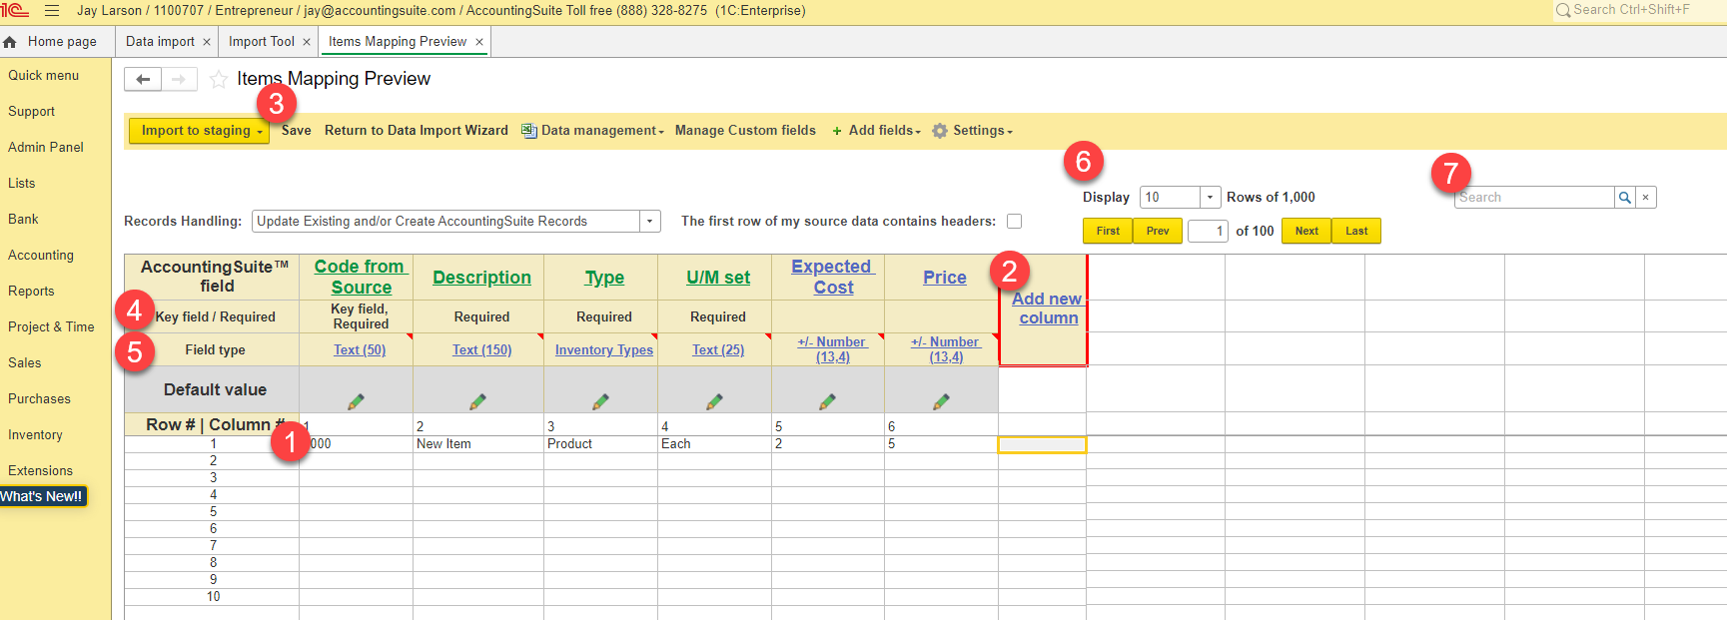Click the Save button
The image size is (1727, 620).
[x=297, y=131]
